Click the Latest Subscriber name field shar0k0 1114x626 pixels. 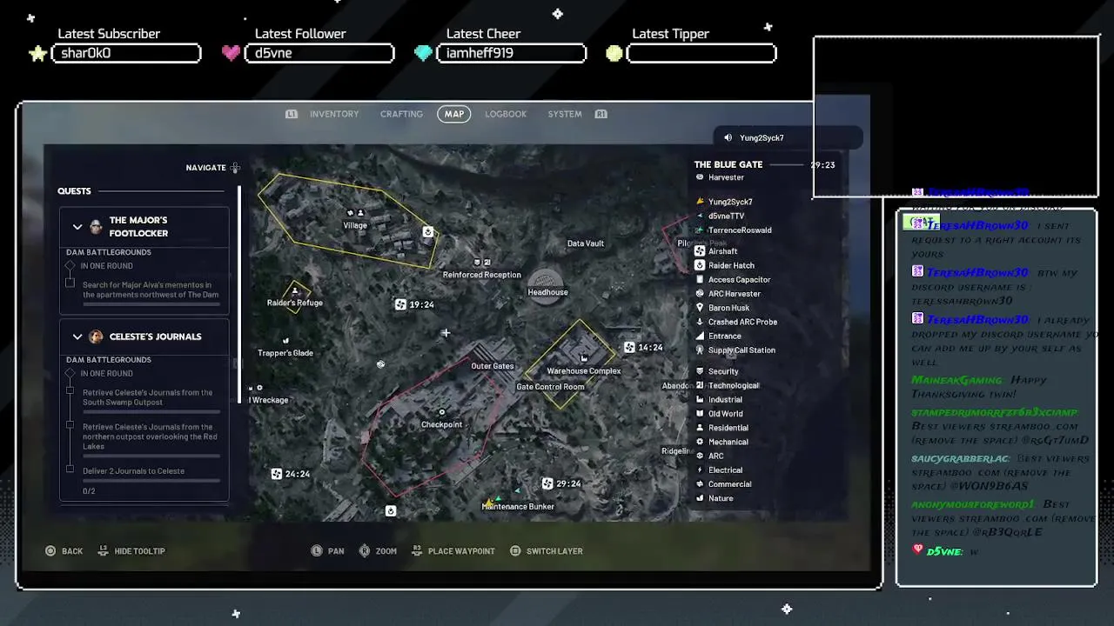pos(126,53)
